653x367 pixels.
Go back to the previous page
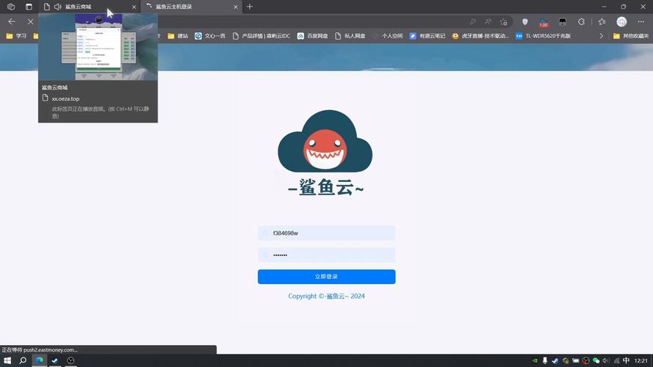pos(12,21)
